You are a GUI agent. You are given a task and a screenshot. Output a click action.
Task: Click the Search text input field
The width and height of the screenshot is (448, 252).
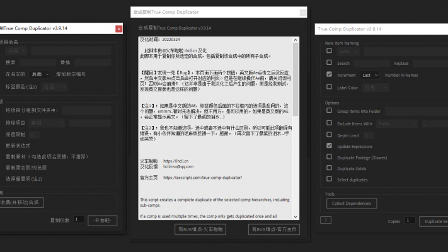pyautogui.click(x=372, y=63)
